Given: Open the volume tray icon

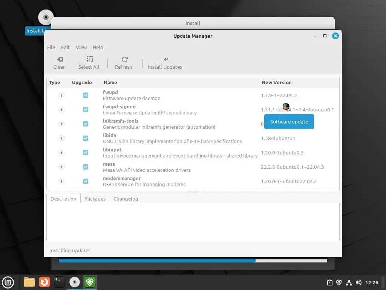Looking at the screenshot, I should click(x=358, y=282).
